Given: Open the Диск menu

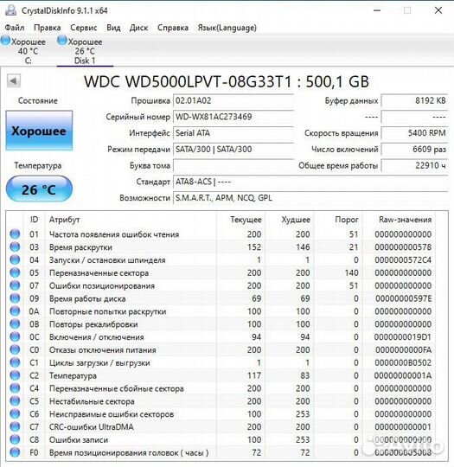Looking at the screenshot, I should tap(139, 28).
